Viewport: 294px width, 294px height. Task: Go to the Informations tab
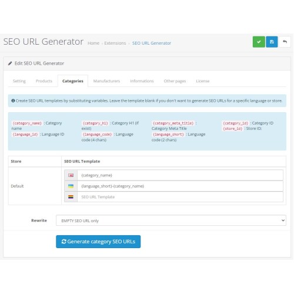pos(142,81)
